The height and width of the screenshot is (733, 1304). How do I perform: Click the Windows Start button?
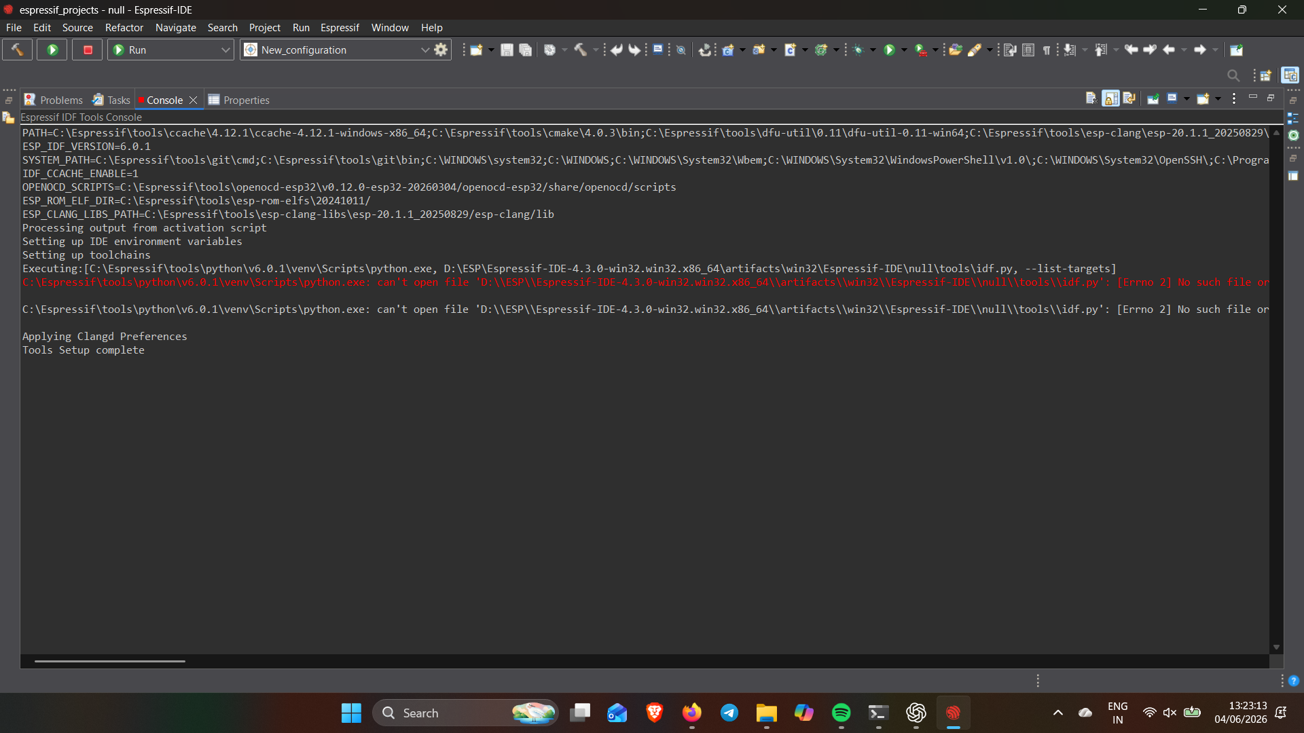(x=351, y=713)
